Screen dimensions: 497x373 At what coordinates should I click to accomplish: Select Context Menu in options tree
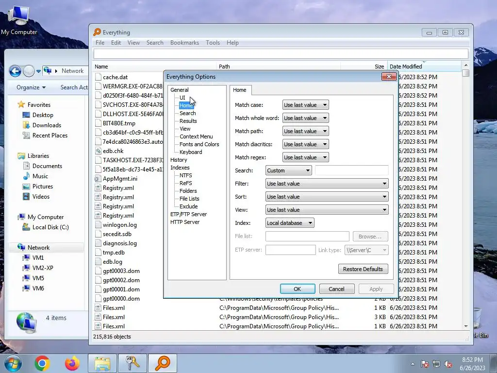(196, 136)
